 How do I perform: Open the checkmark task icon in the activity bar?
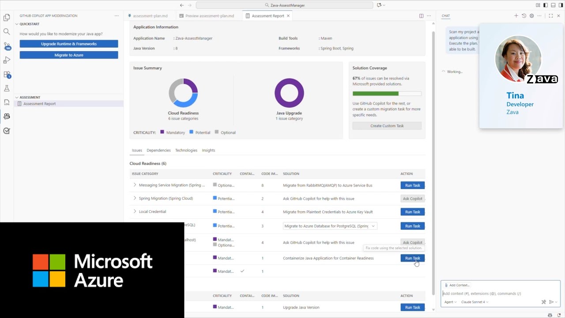tap(7, 131)
